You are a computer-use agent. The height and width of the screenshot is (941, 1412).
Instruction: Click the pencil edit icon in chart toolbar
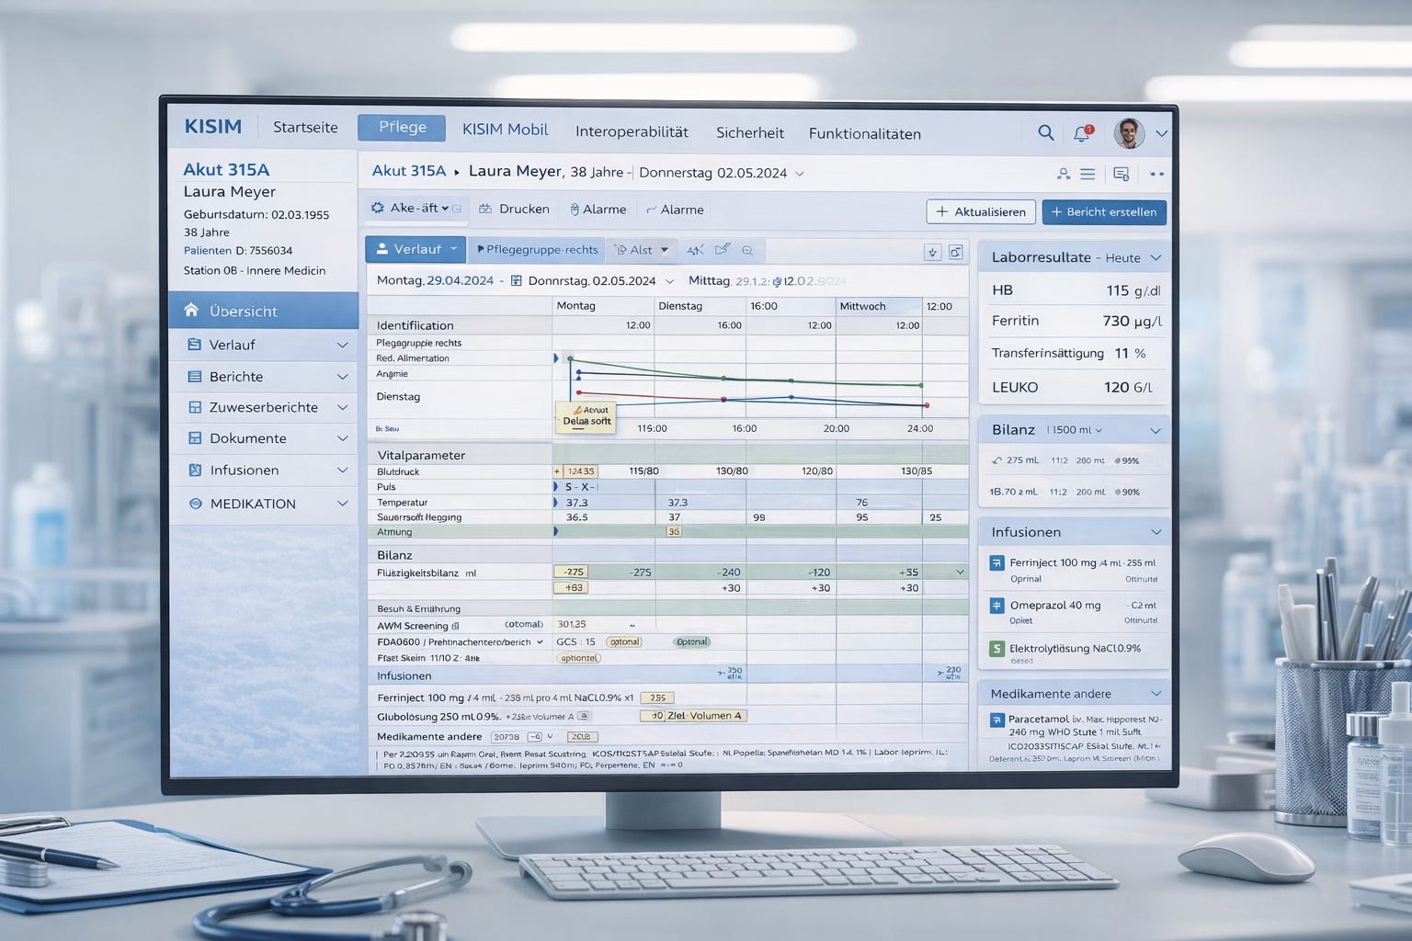coord(723,249)
